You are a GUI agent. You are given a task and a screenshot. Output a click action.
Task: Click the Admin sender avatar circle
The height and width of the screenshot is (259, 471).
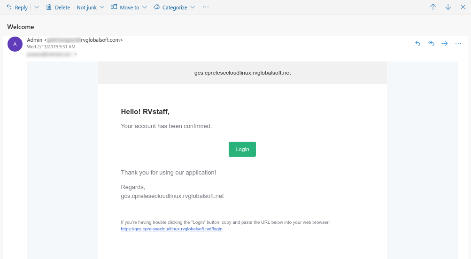coord(15,44)
